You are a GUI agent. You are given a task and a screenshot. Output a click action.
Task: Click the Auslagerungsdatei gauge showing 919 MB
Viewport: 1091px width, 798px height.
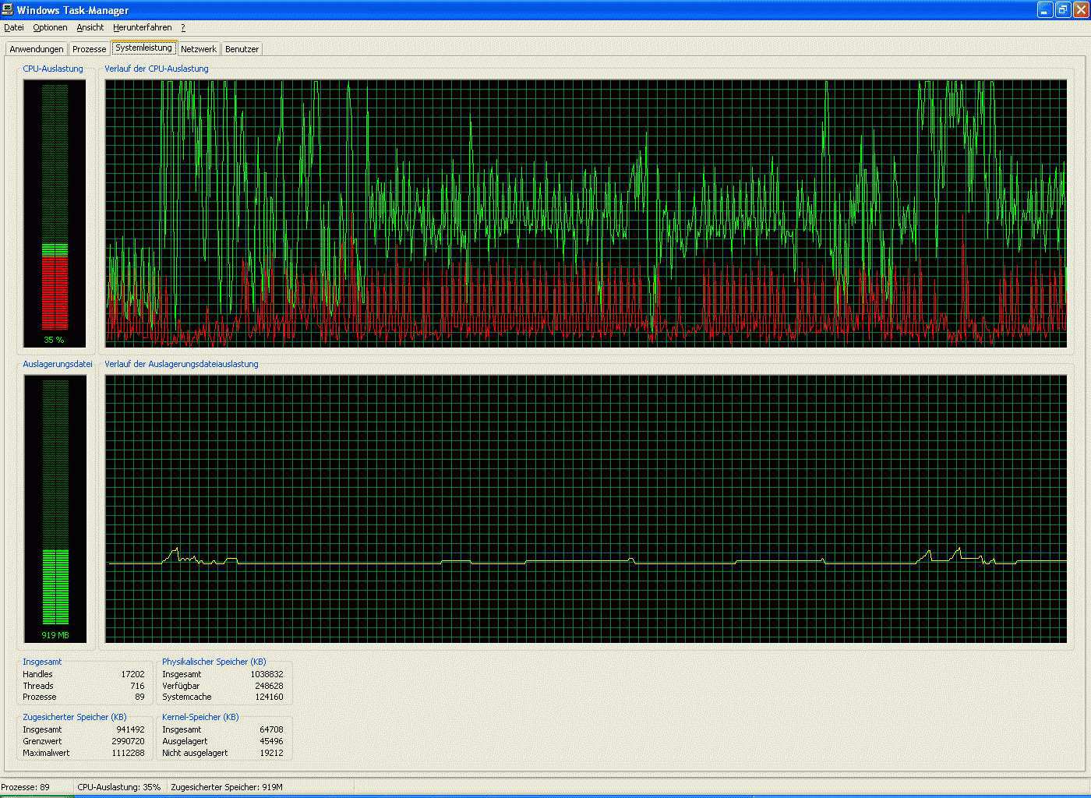55,508
